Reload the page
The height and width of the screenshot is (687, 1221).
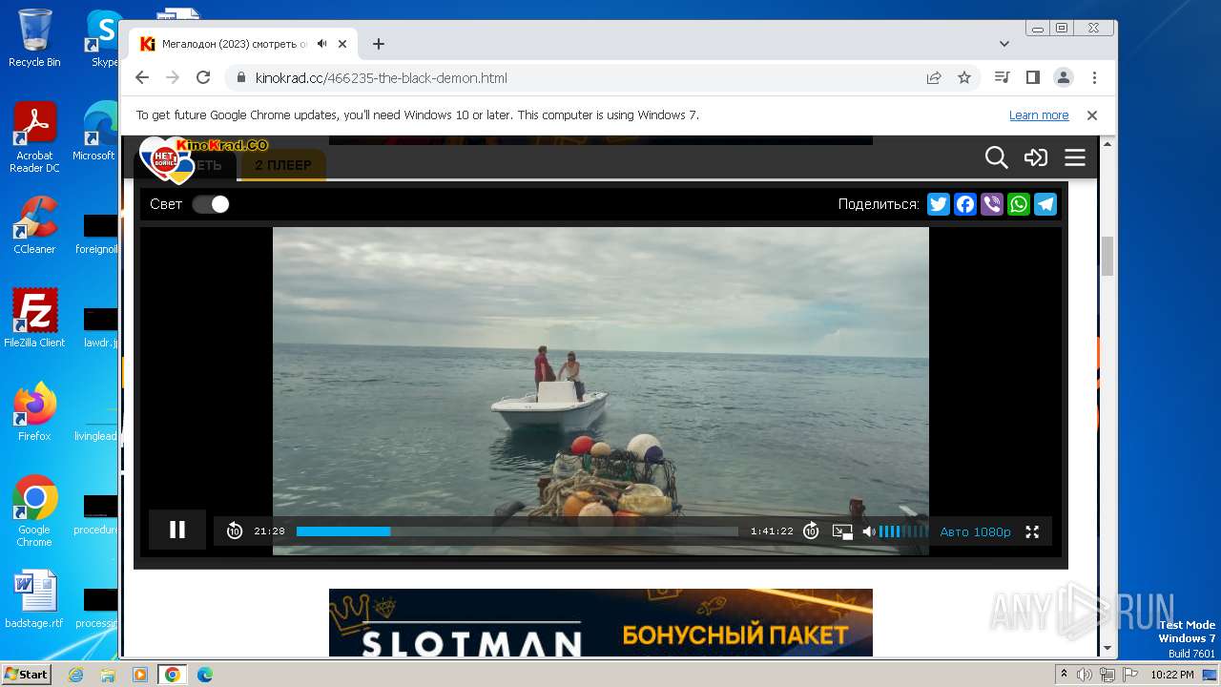[x=203, y=78]
